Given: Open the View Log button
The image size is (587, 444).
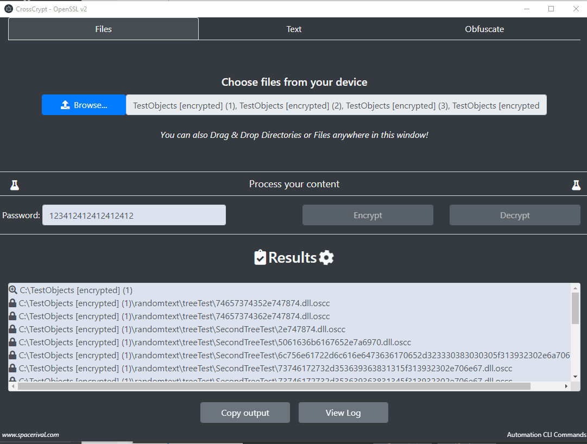Looking at the screenshot, I should [x=343, y=413].
